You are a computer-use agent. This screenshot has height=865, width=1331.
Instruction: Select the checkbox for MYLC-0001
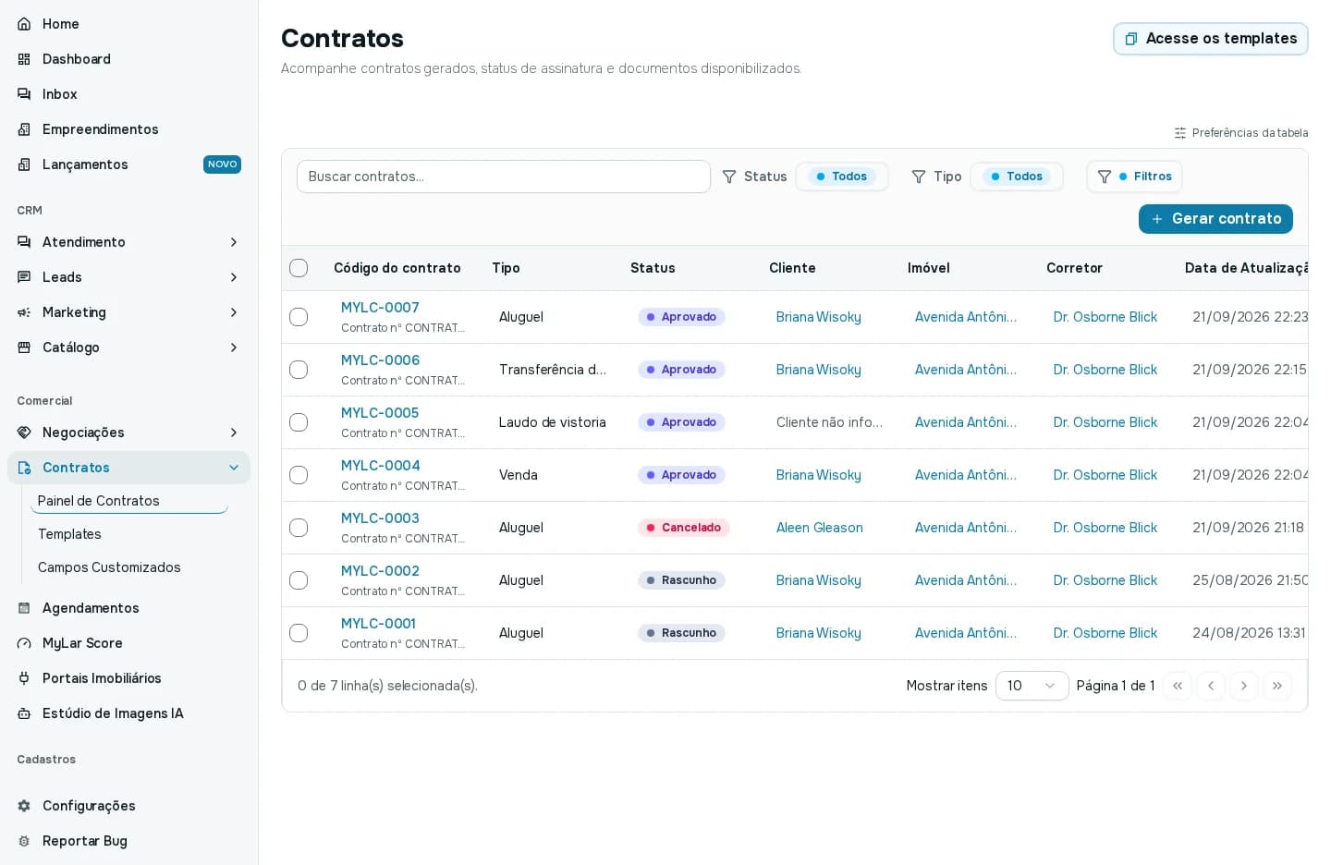point(299,633)
